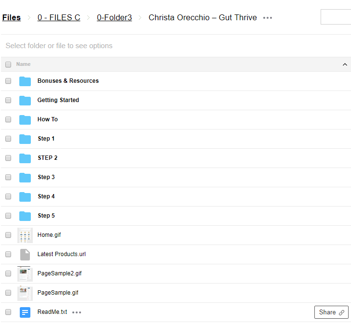Image resolution: width=351 pixels, height=324 pixels.
Task: Click the Share button for ReadMe.txt
Action: (x=331, y=312)
